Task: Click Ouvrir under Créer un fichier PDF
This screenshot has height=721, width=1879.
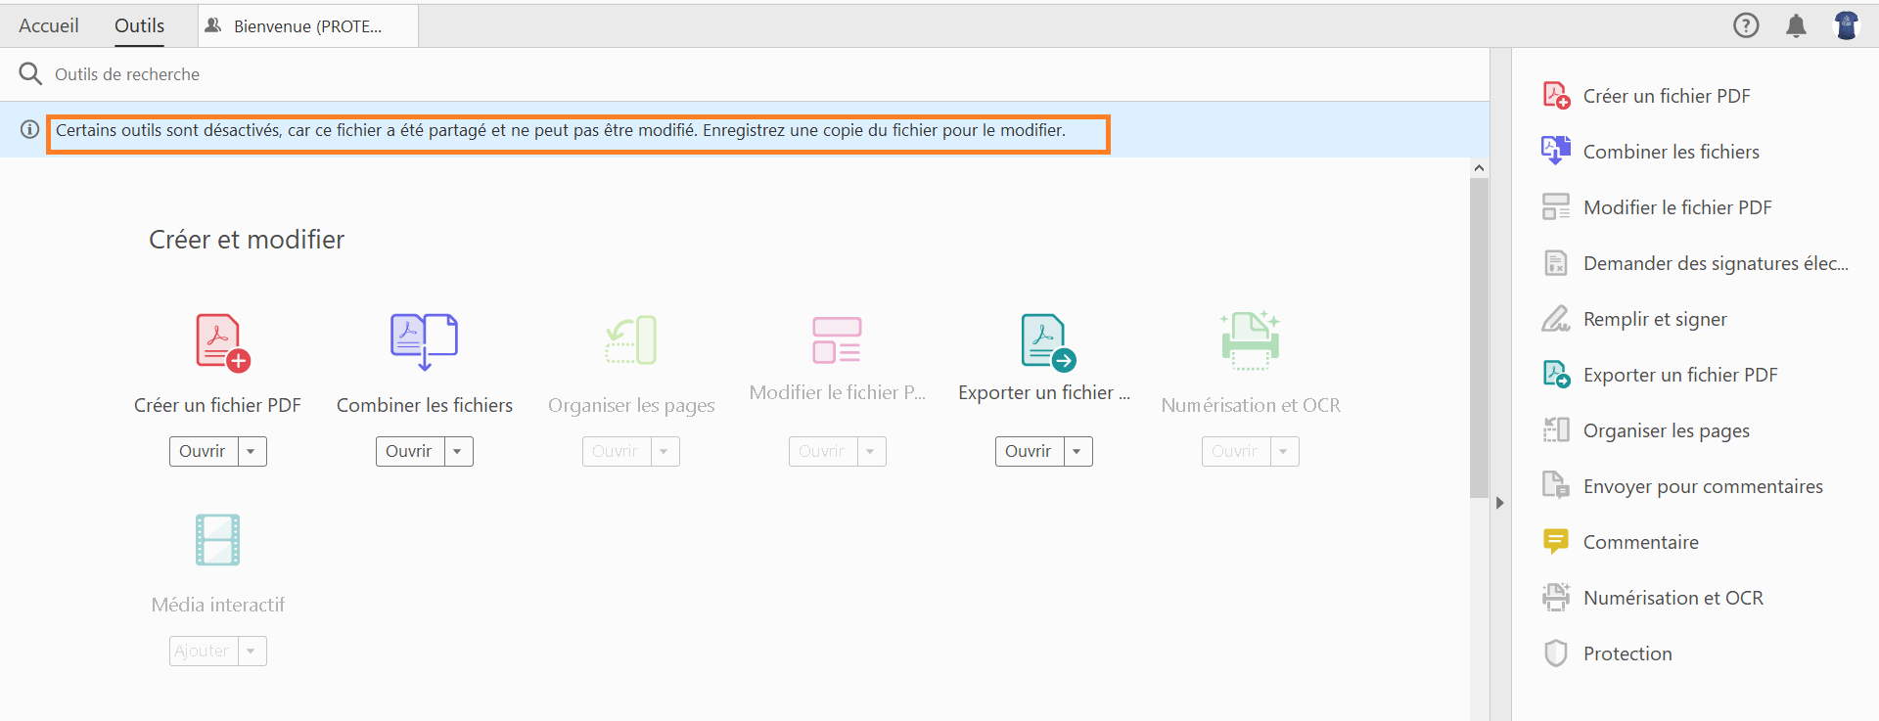Action: [204, 451]
